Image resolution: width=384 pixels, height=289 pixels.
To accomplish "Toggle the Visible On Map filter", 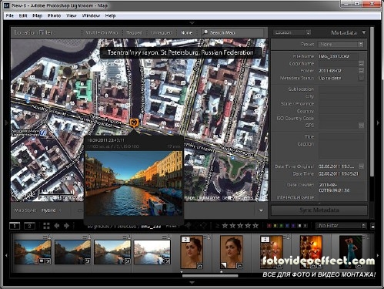I will click(102, 32).
